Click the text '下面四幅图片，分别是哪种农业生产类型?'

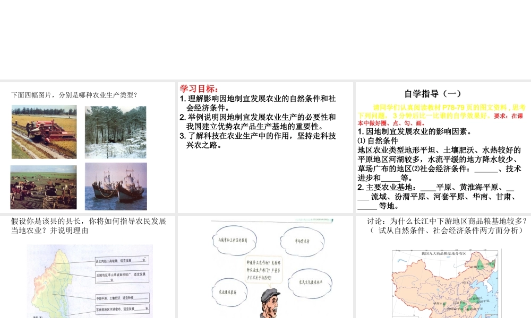pos(74,95)
